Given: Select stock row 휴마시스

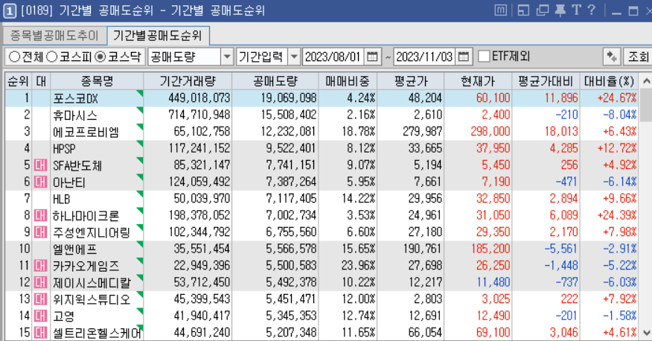Looking at the screenshot, I should [322, 115].
